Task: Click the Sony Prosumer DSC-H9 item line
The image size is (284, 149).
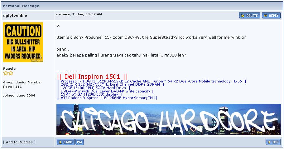Action: coord(151,37)
